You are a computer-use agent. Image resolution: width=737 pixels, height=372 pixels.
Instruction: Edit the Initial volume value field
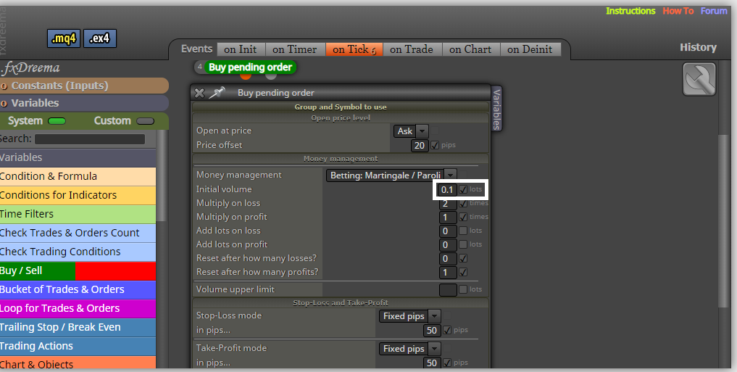pyautogui.click(x=446, y=189)
